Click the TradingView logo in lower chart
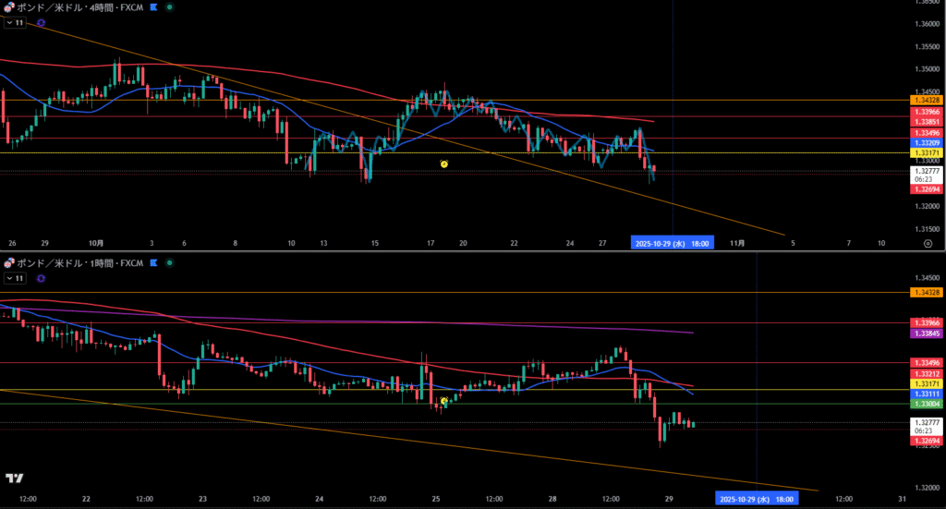 pyautogui.click(x=14, y=478)
